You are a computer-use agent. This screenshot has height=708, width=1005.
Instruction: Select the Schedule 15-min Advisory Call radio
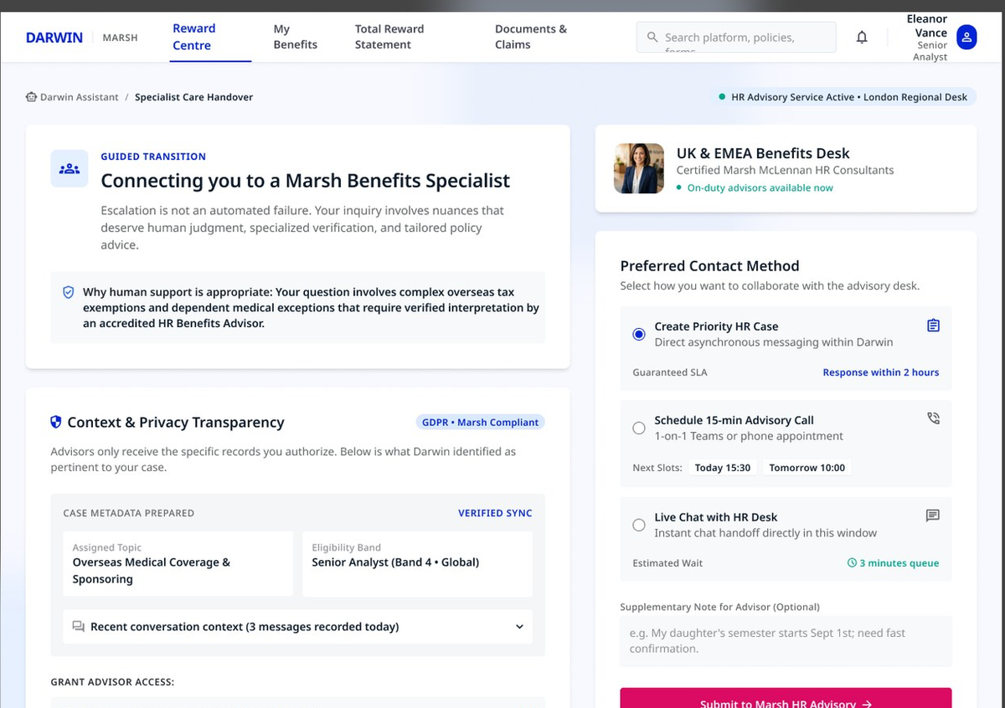(639, 428)
